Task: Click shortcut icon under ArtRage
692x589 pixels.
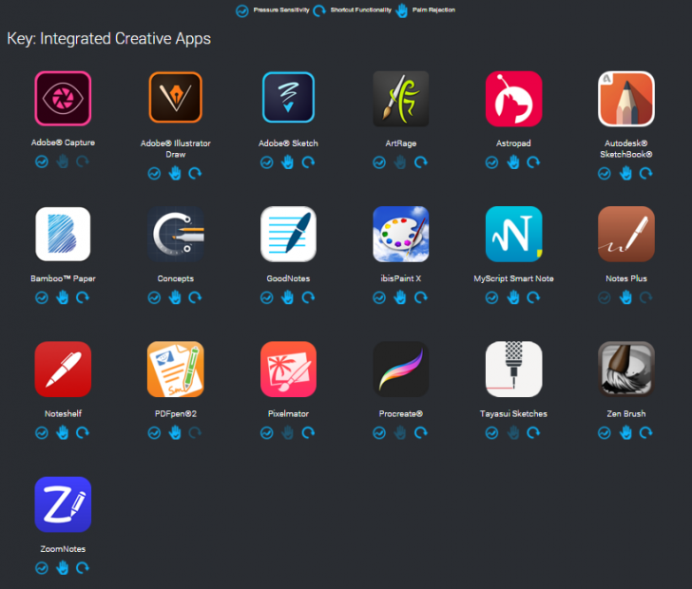Action: pos(420,162)
